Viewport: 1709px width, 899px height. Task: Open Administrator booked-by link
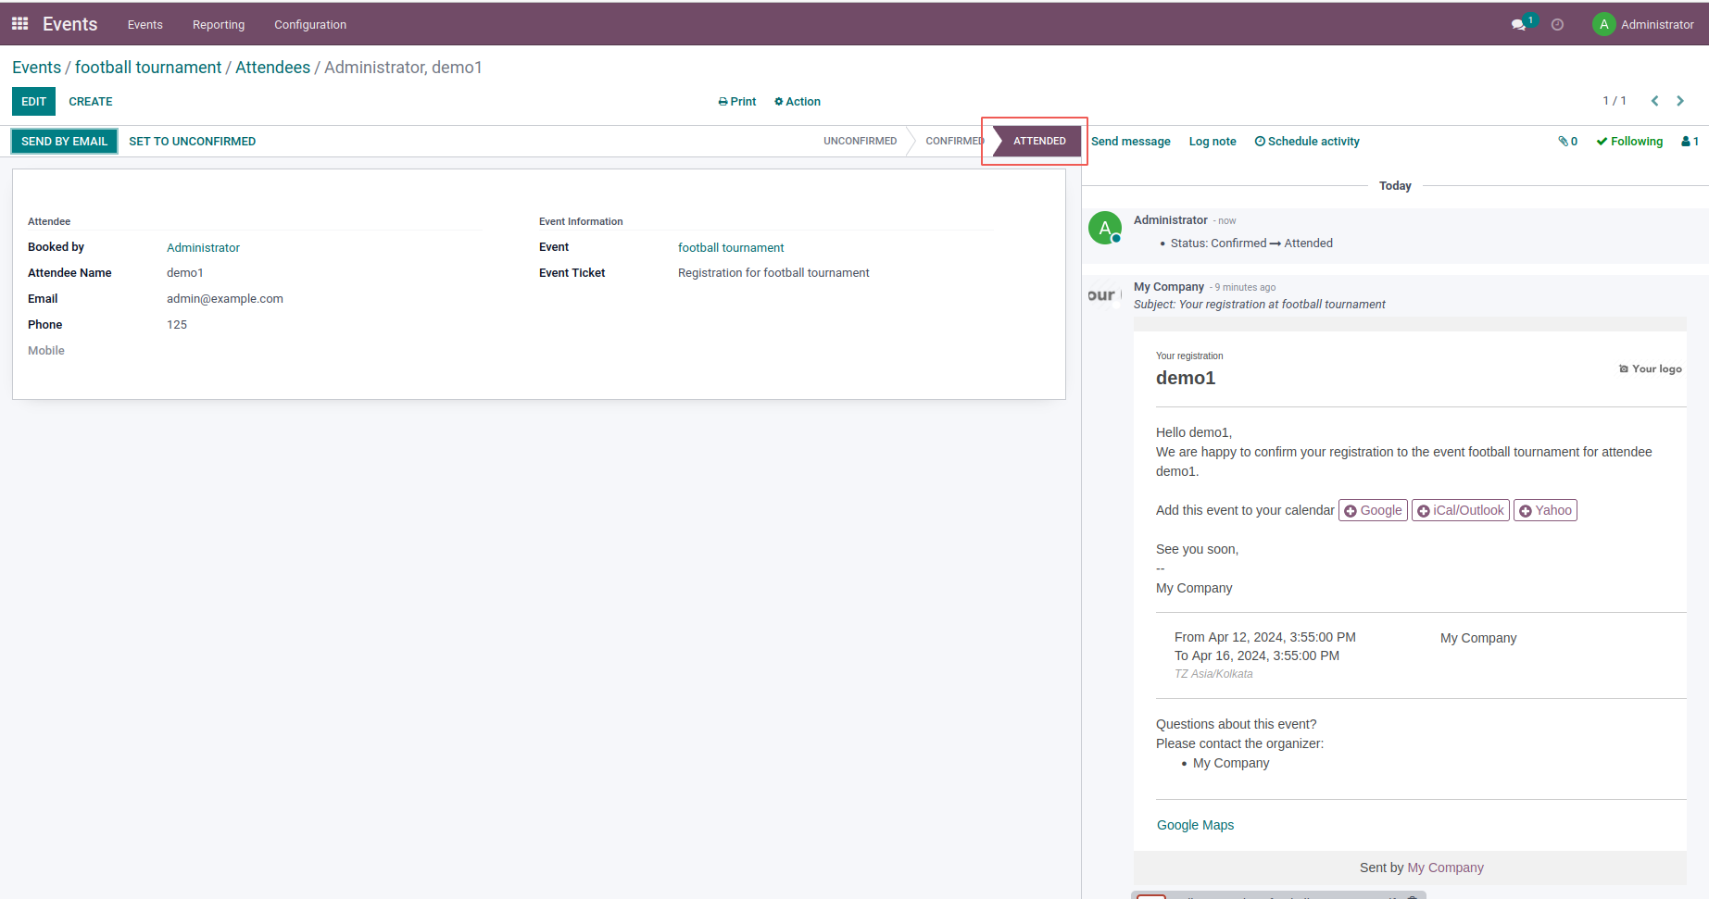point(203,247)
